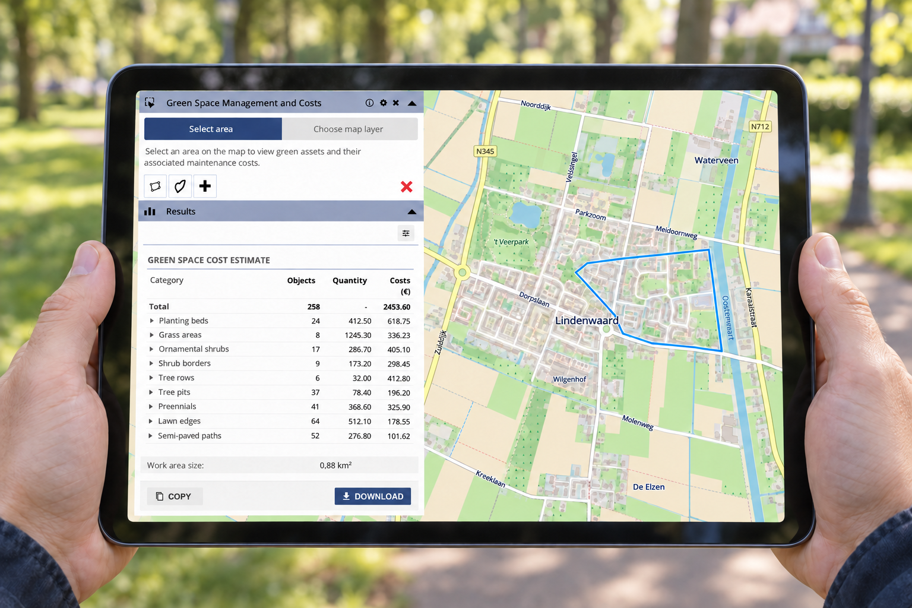This screenshot has width=912, height=608.
Task: Click the Semi-paved paths cost 101.62
Action: click(399, 436)
